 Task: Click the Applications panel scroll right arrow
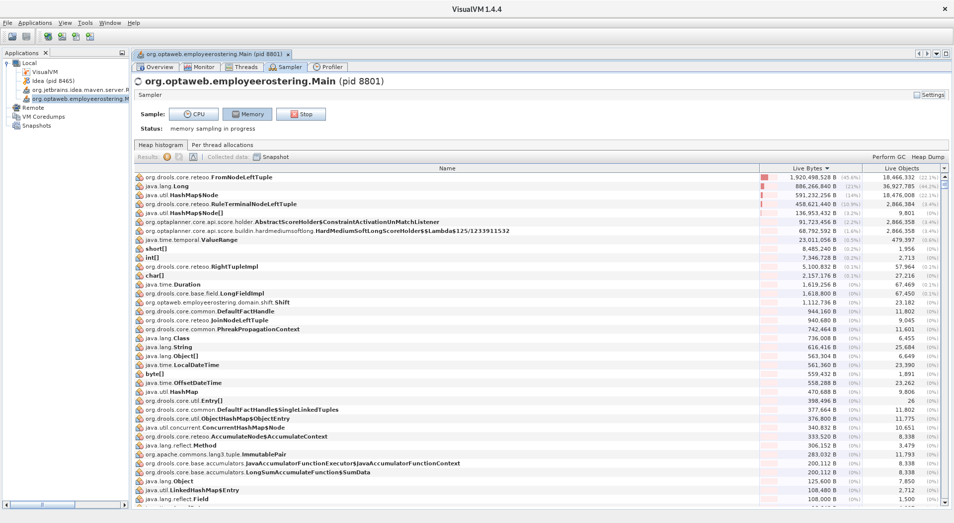pos(124,505)
